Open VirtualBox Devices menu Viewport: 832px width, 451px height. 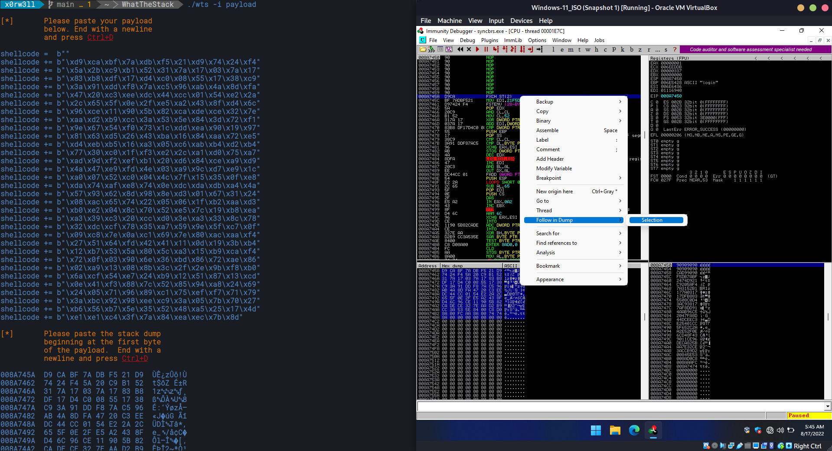tap(521, 21)
